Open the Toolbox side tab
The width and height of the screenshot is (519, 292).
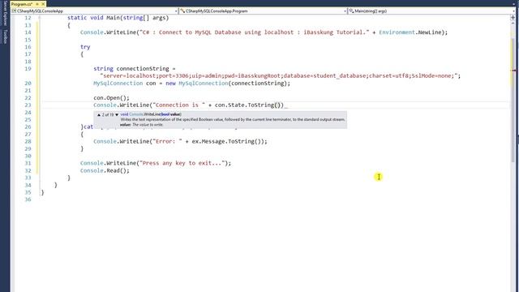tap(5, 36)
